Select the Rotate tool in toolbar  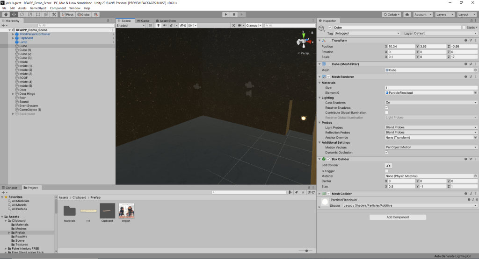coord(22,14)
